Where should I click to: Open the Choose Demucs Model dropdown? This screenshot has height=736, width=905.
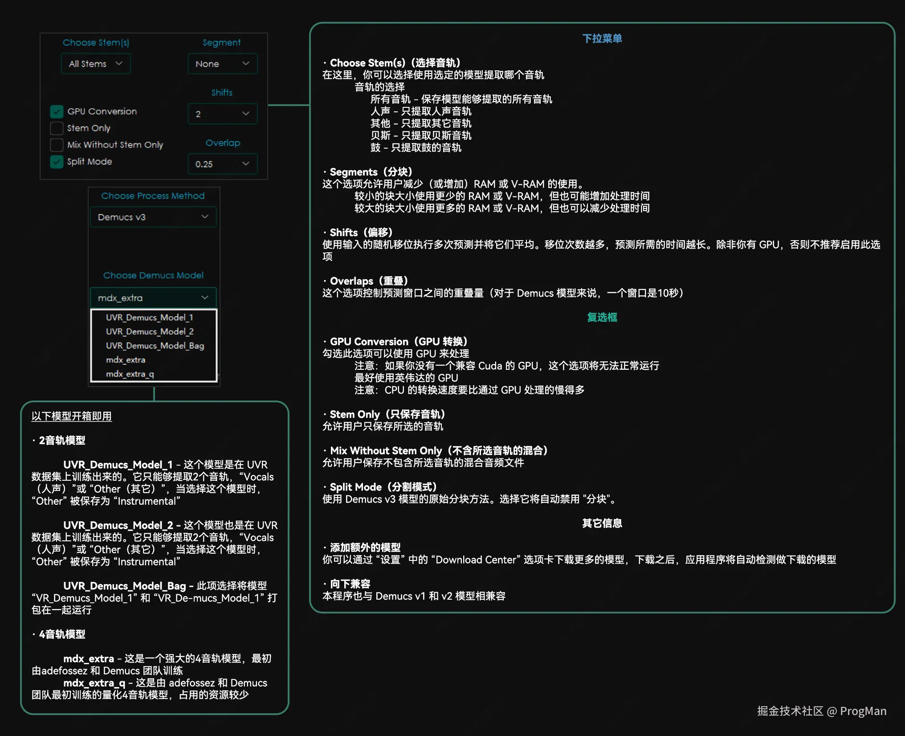click(x=153, y=297)
